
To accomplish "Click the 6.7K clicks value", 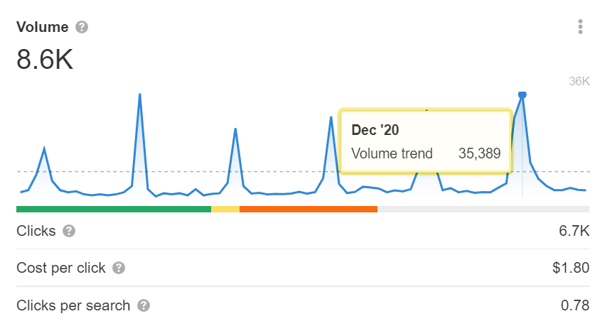I will [x=574, y=231].
